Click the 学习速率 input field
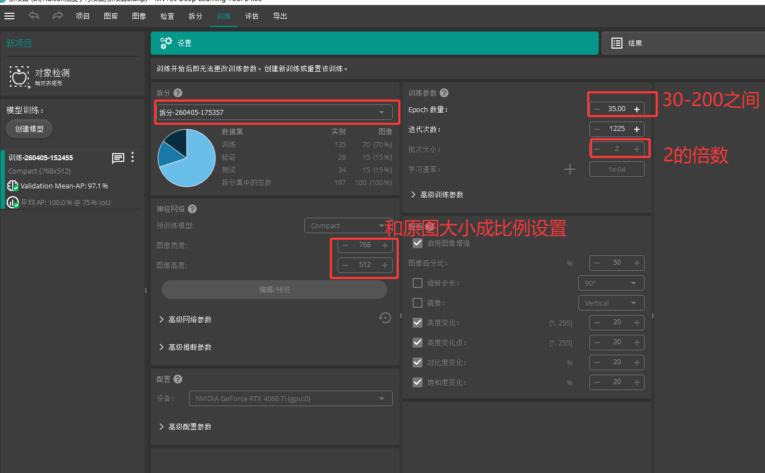 click(x=616, y=169)
